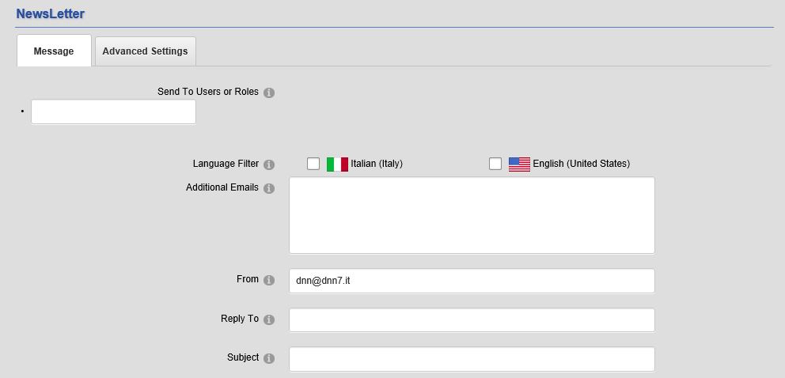Enable the English (United States) language checkbox

(495, 164)
